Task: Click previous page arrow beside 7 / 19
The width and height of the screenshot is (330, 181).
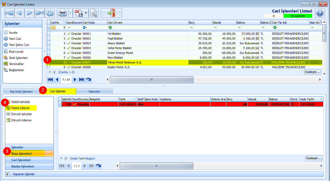Action: [57, 79]
